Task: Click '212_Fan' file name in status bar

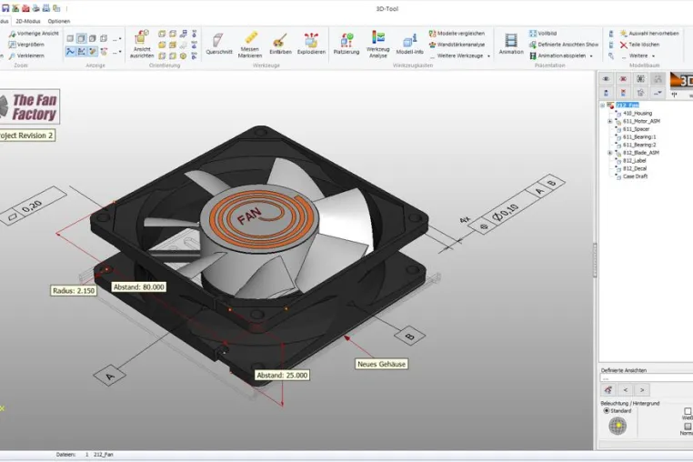Action: click(104, 455)
